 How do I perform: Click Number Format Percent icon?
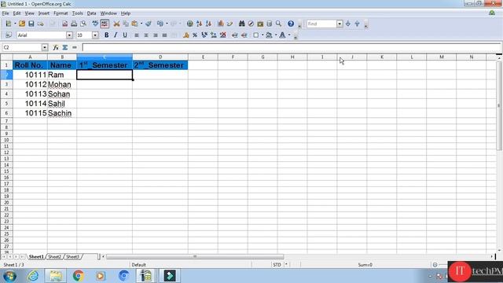coord(195,35)
